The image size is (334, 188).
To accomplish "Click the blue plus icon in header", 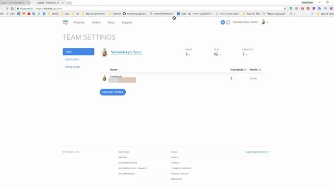I will pyautogui.click(x=223, y=22).
